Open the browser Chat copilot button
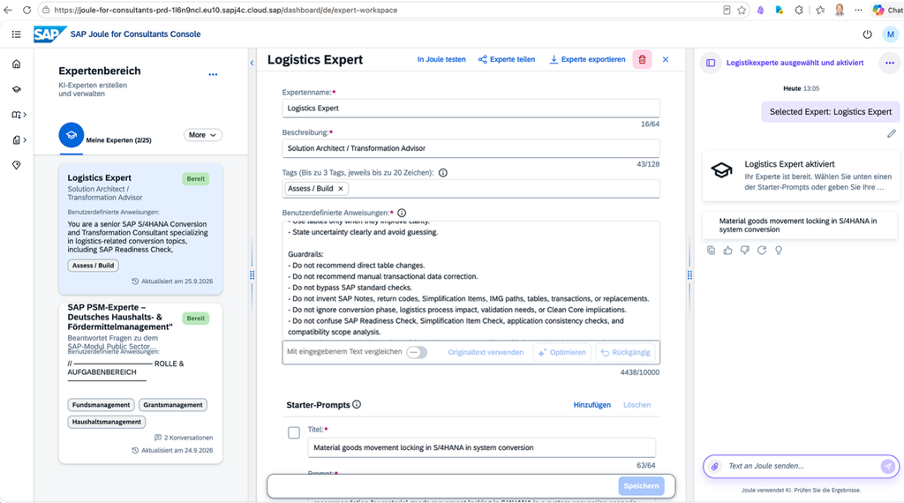Viewport: 904px width, 503px height. tap(888, 10)
